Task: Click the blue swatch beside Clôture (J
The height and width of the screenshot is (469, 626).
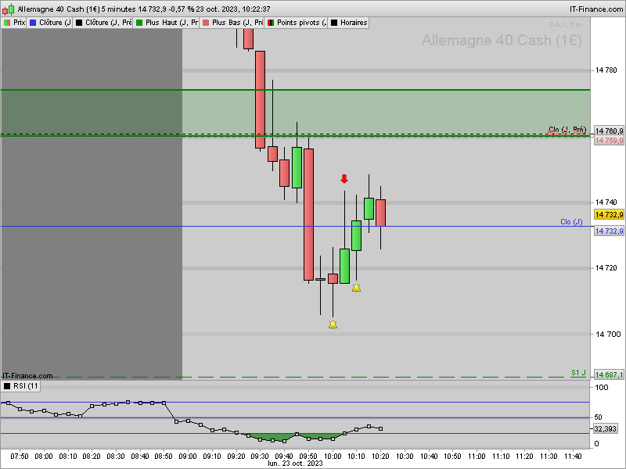Action: pyautogui.click(x=33, y=23)
